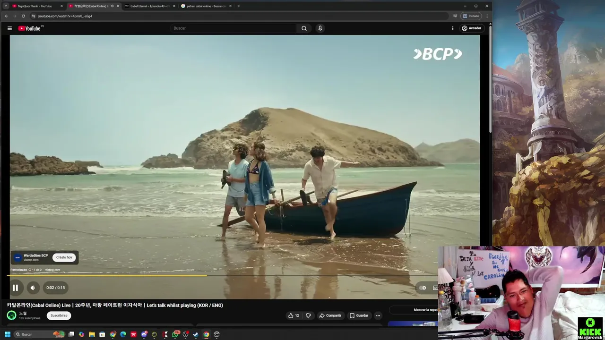The width and height of the screenshot is (605, 340).
Task: Open viabcp.com sponsored link under ad
Action: tap(52, 270)
